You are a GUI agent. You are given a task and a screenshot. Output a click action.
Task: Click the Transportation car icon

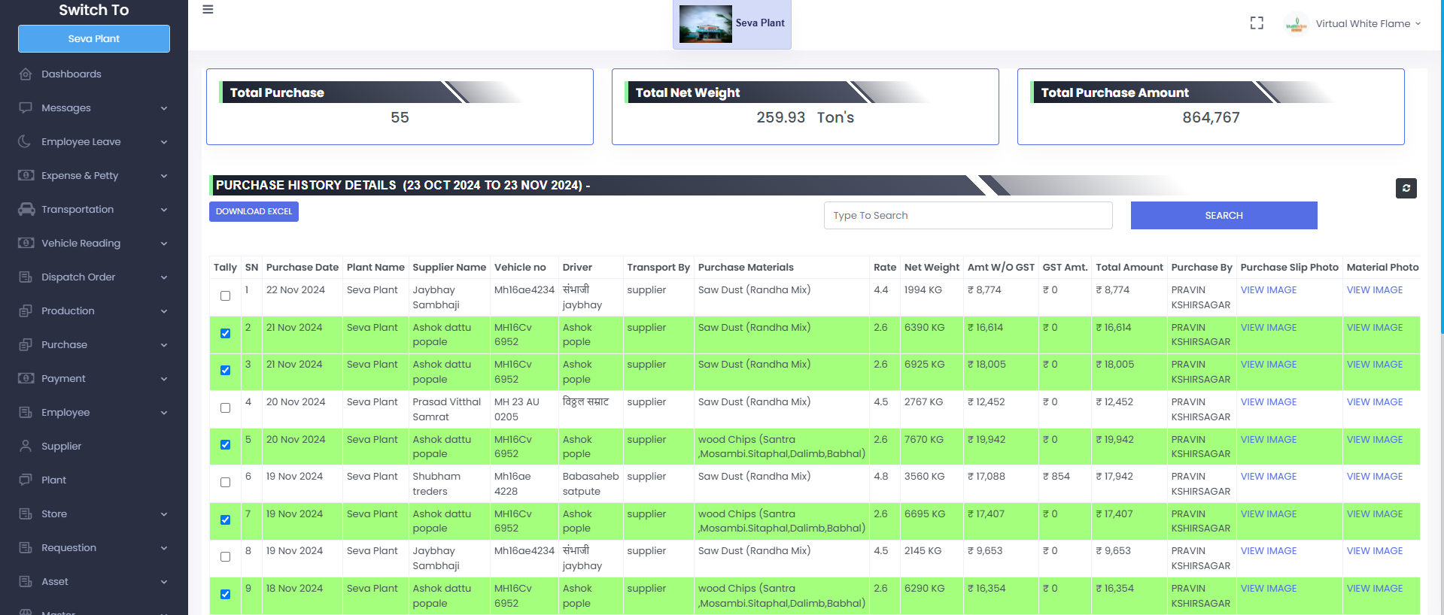(x=26, y=210)
